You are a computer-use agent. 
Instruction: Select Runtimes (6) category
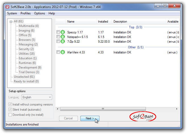(27, 63)
